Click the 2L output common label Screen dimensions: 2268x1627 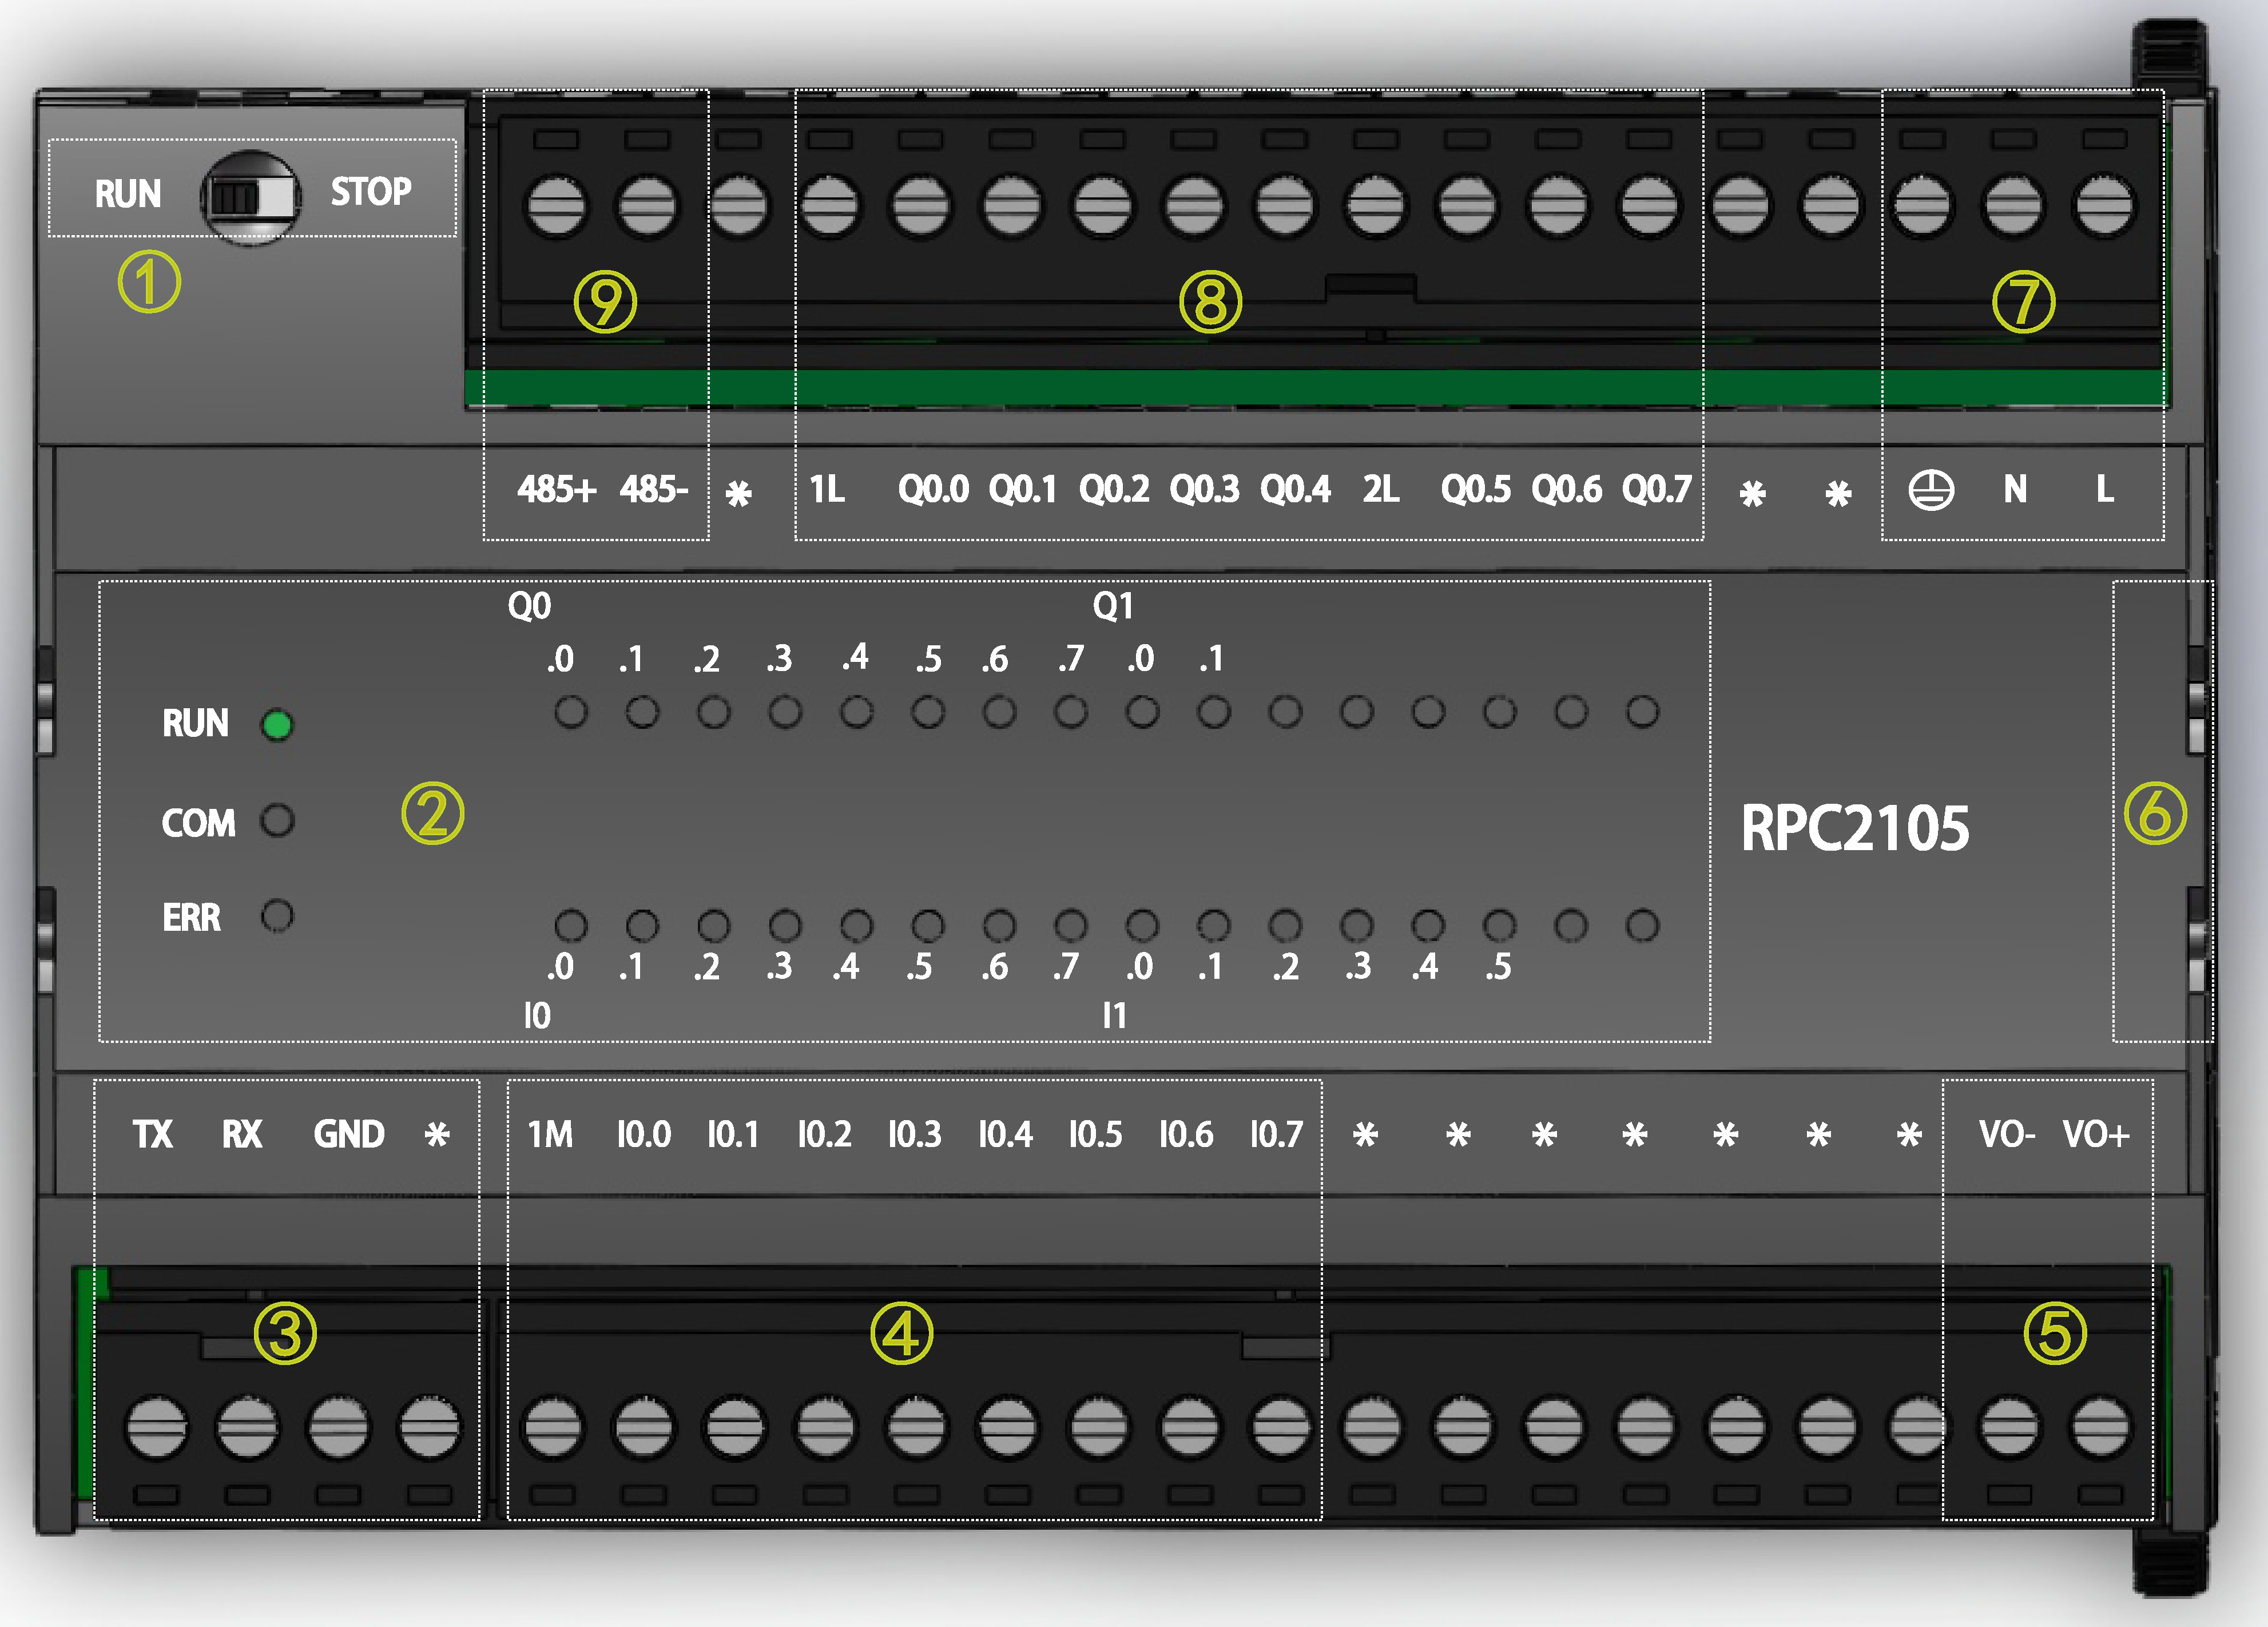[1381, 490]
